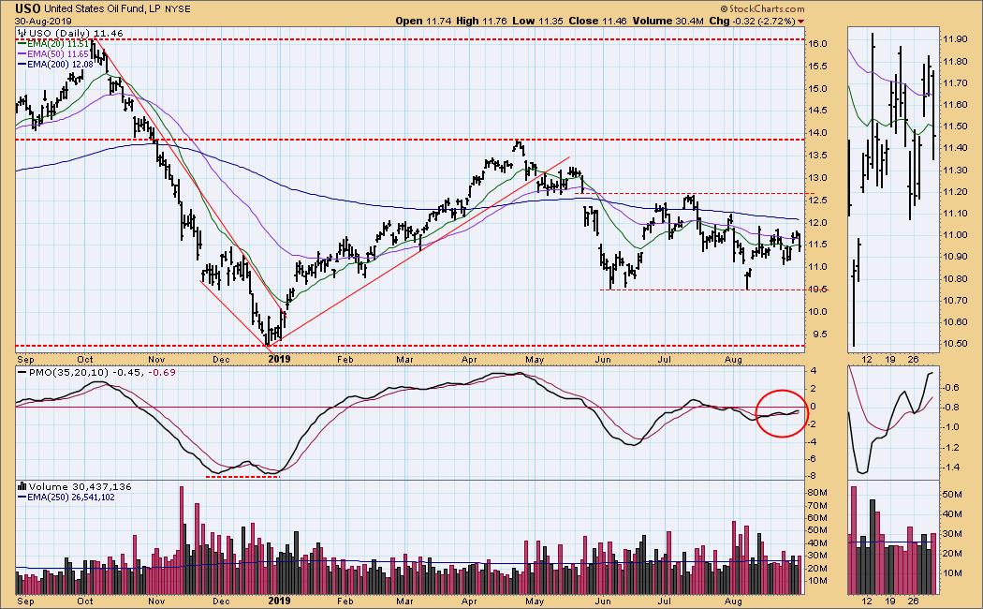Click the Low 11.35 value
This screenshot has height=609, width=983.
pos(538,21)
